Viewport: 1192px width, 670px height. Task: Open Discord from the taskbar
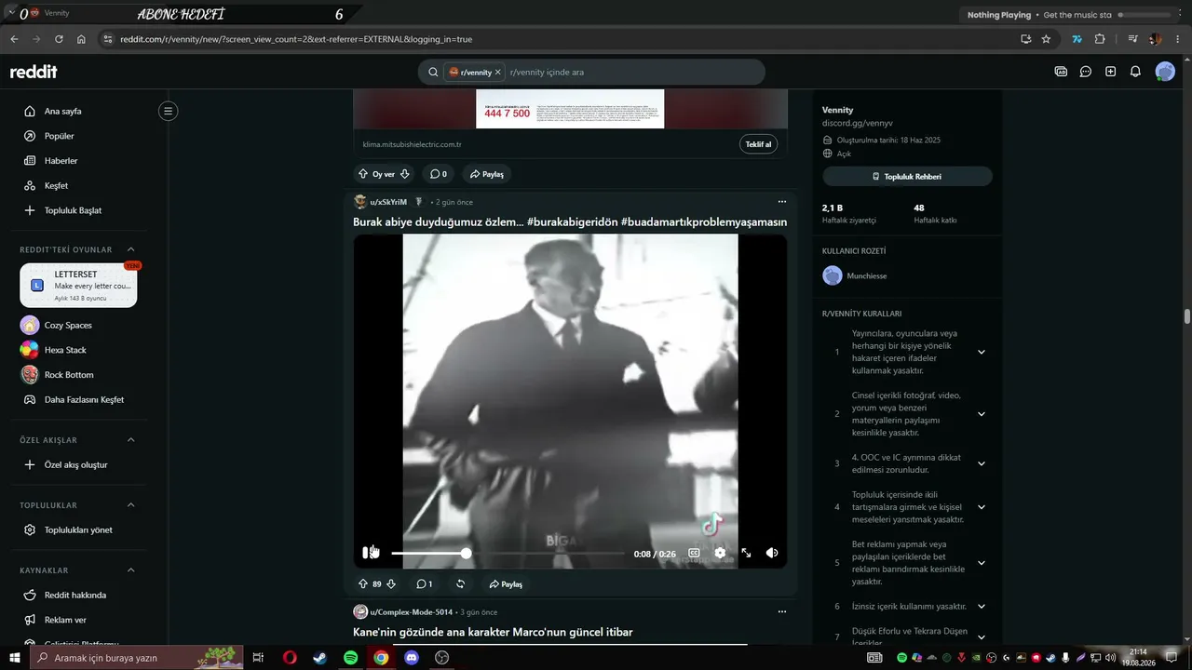[x=412, y=658]
